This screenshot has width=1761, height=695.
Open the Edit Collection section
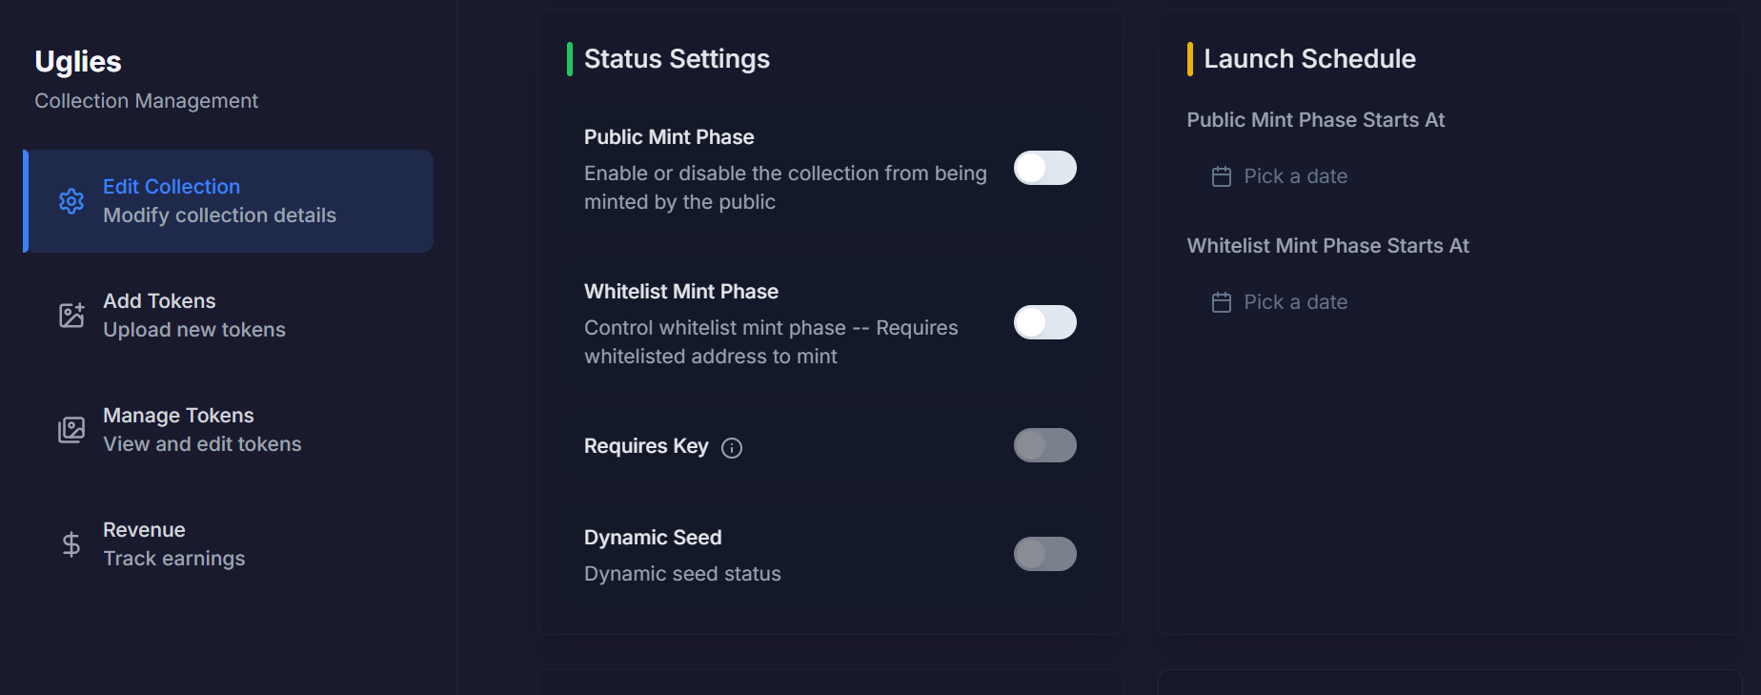point(219,201)
